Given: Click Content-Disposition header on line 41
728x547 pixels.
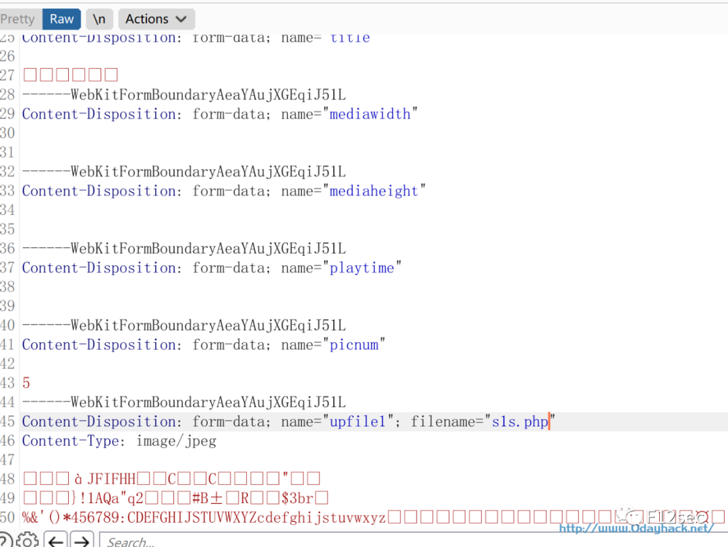Looking at the screenshot, I should point(99,345).
